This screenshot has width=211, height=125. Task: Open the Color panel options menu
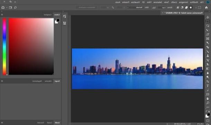pyautogui.click(x=2, y=15)
